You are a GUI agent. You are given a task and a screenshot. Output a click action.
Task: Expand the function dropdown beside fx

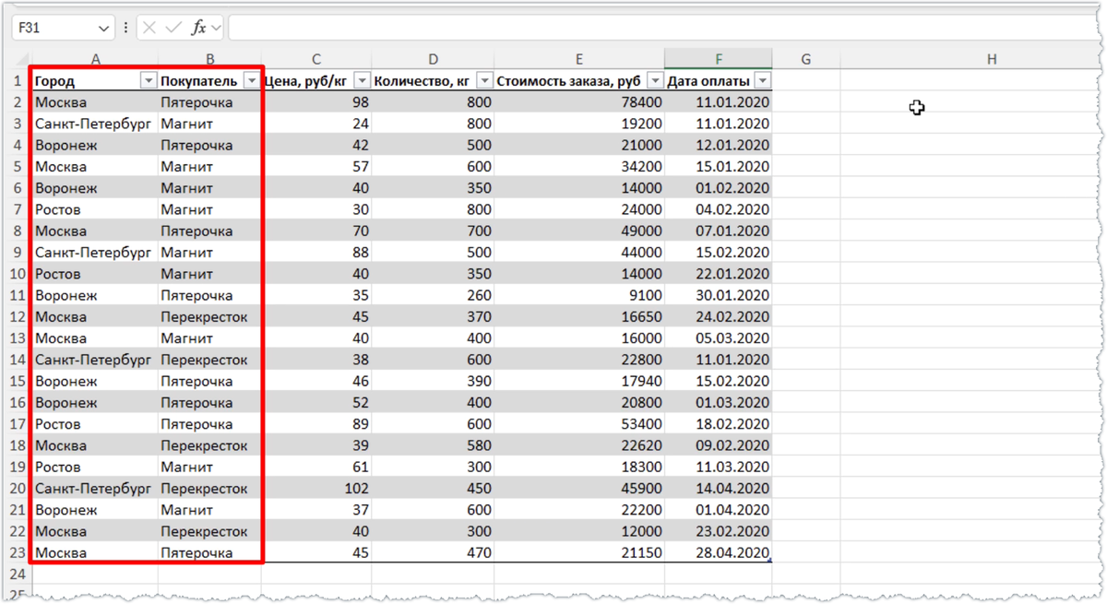(216, 29)
